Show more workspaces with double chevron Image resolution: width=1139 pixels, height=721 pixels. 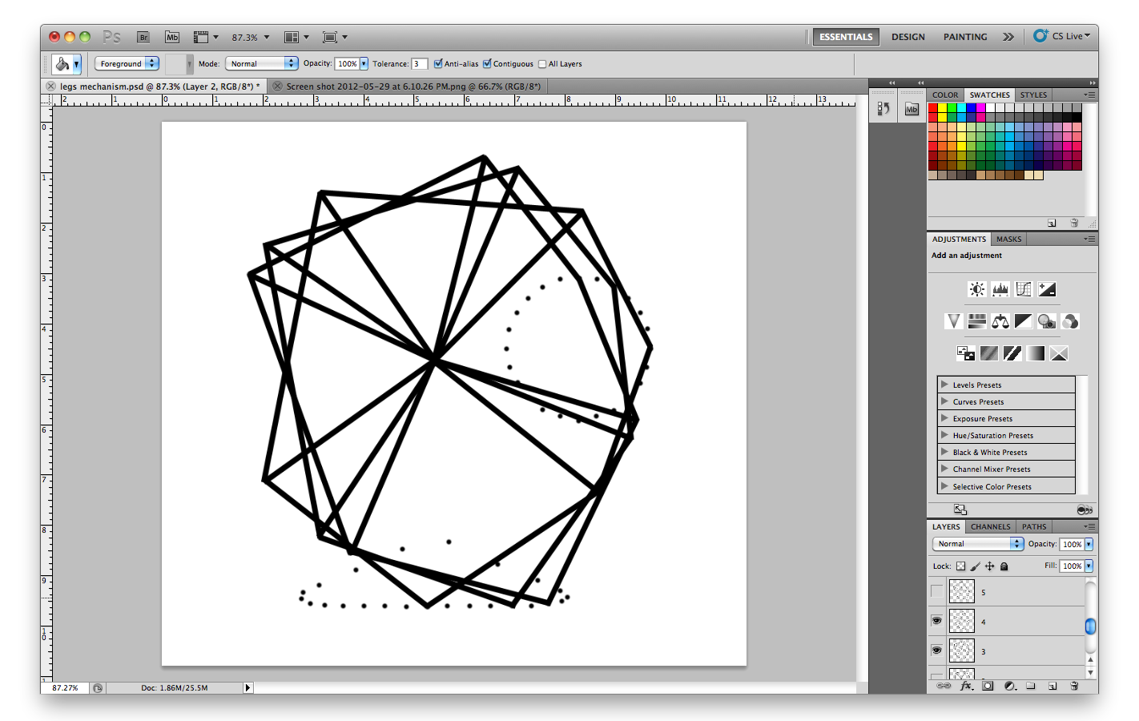pyautogui.click(x=1008, y=37)
